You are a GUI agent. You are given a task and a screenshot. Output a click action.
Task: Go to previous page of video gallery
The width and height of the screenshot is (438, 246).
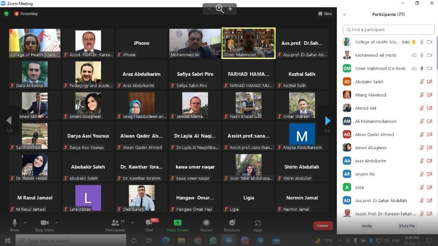[x=9, y=121]
